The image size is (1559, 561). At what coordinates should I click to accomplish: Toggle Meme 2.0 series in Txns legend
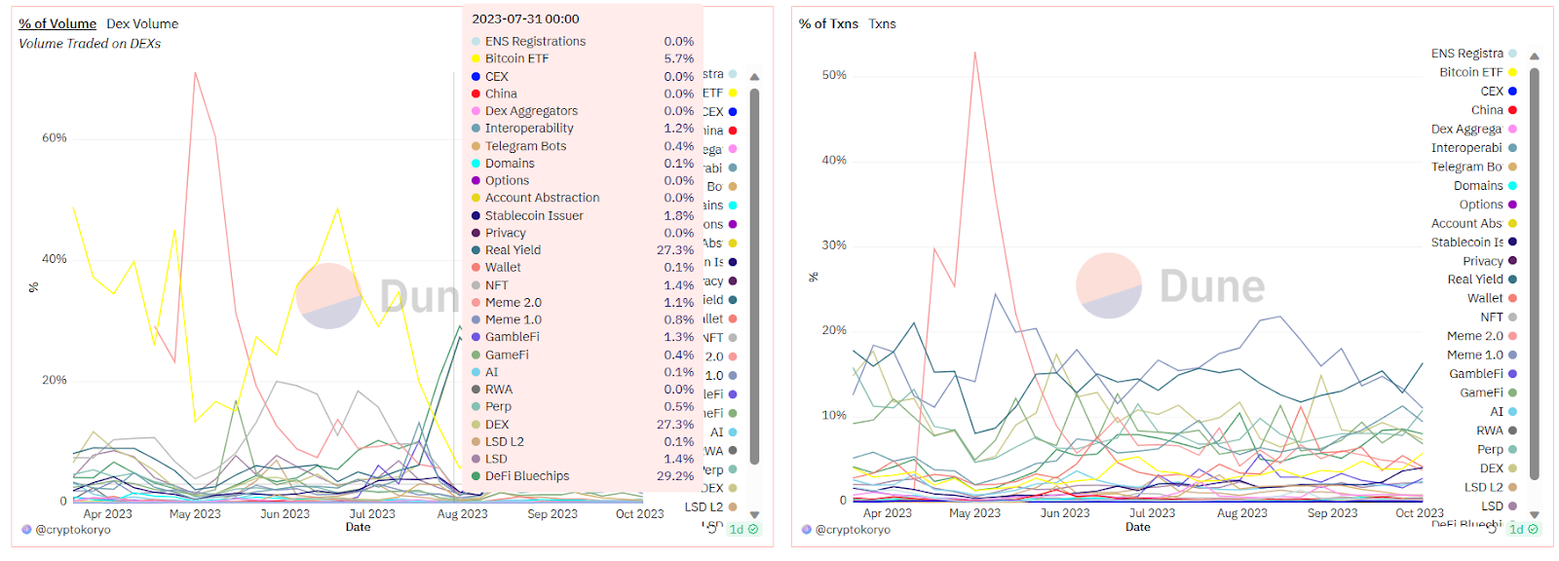pyautogui.click(x=1482, y=336)
